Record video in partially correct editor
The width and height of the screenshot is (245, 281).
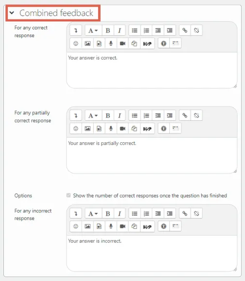[122, 129]
